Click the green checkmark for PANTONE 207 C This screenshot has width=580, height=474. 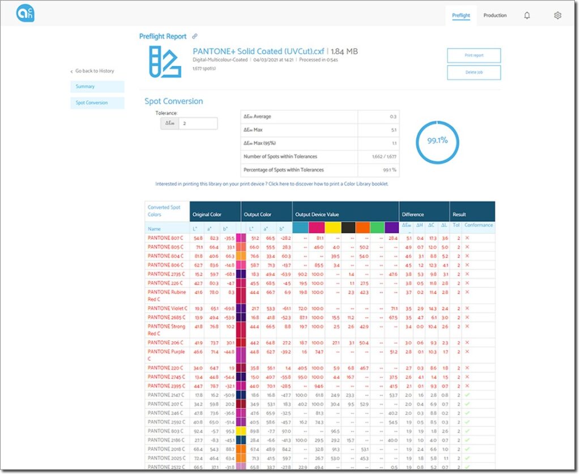click(467, 404)
